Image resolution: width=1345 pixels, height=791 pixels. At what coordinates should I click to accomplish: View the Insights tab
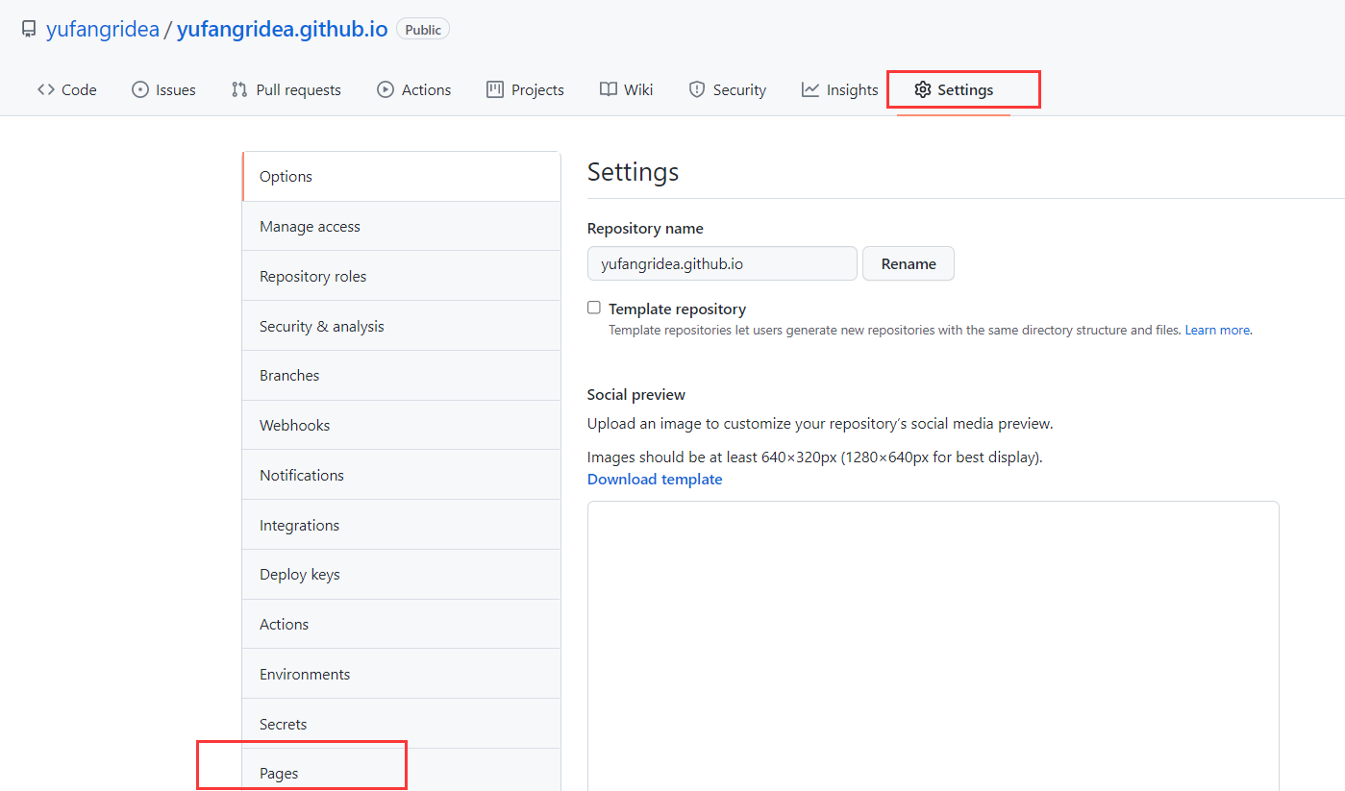tap(840, 89)
